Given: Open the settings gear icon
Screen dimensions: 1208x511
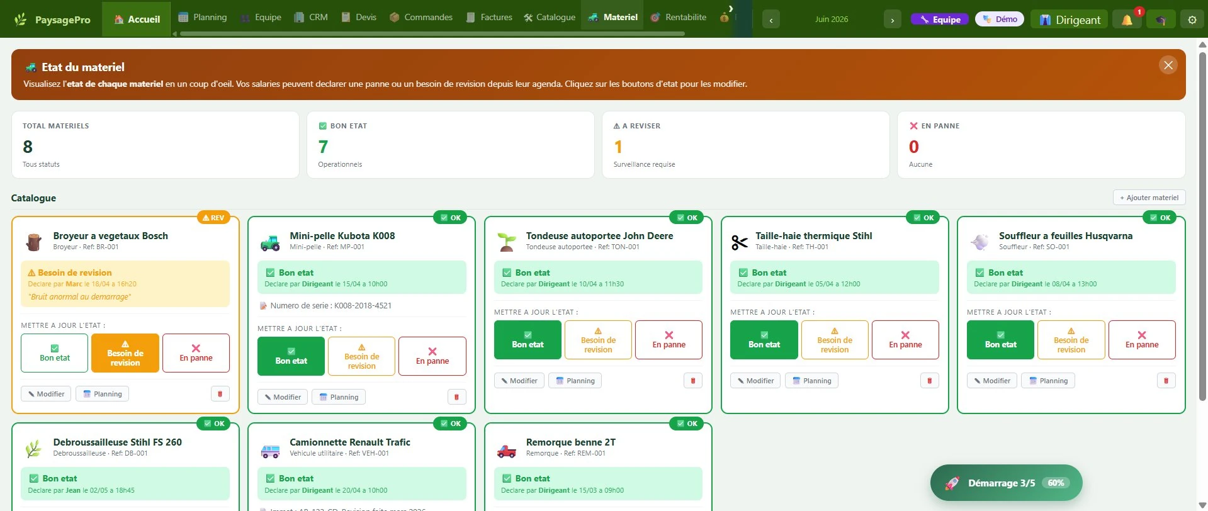Looking at the screenshot, I should [1192, 20].
